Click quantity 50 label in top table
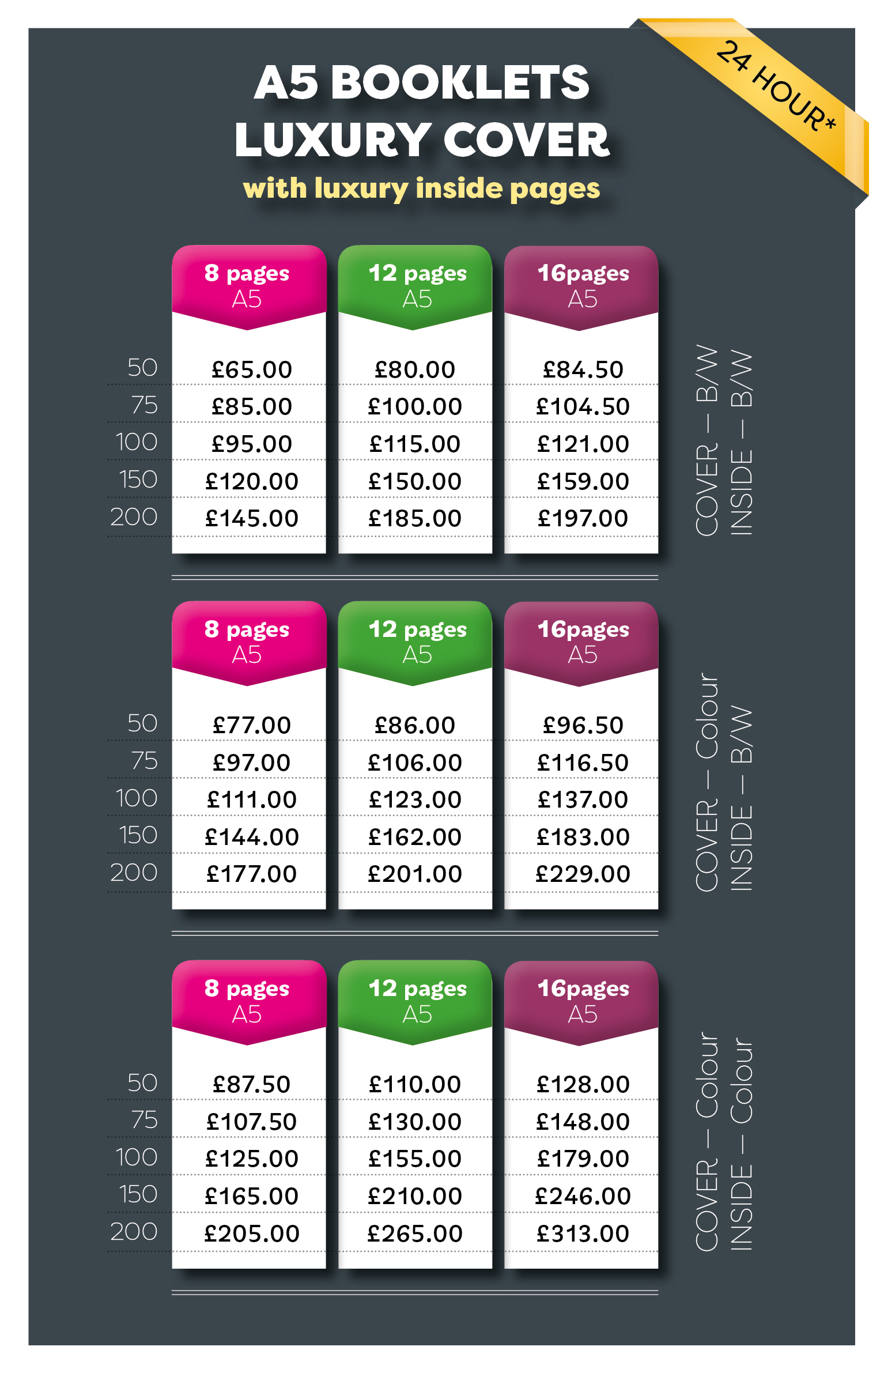This screenshot has width=884, height=1373. pyautogui.click(x=142, y=368)
